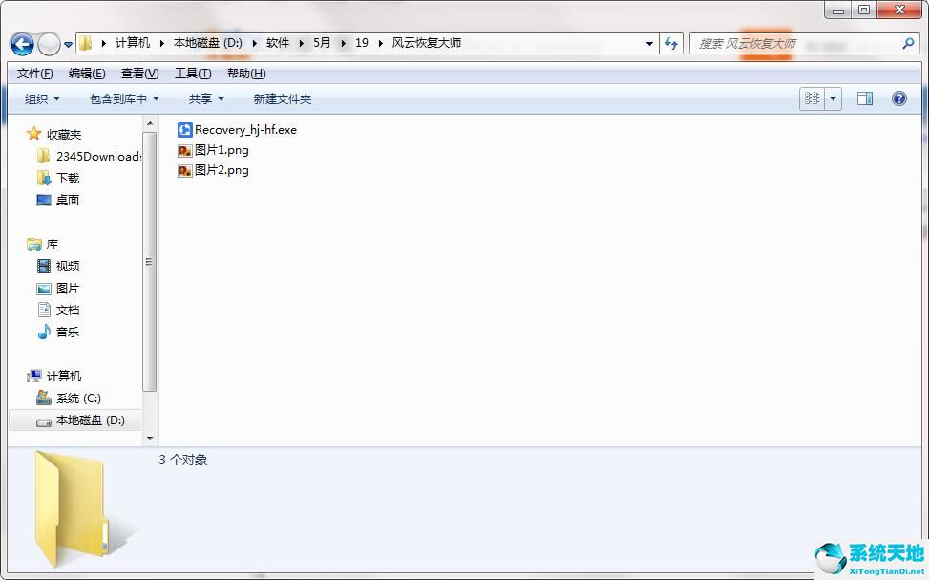
Task: Click the magnifier search icon
Action: 908,43
